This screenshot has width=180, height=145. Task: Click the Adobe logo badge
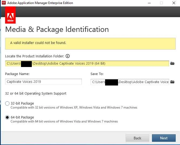(x=10, y=15)
